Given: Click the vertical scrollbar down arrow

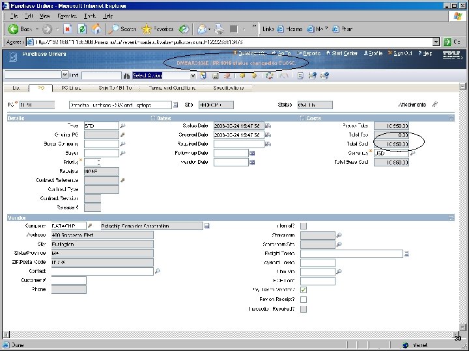Looking at the screenshot, I should (462, 327).
